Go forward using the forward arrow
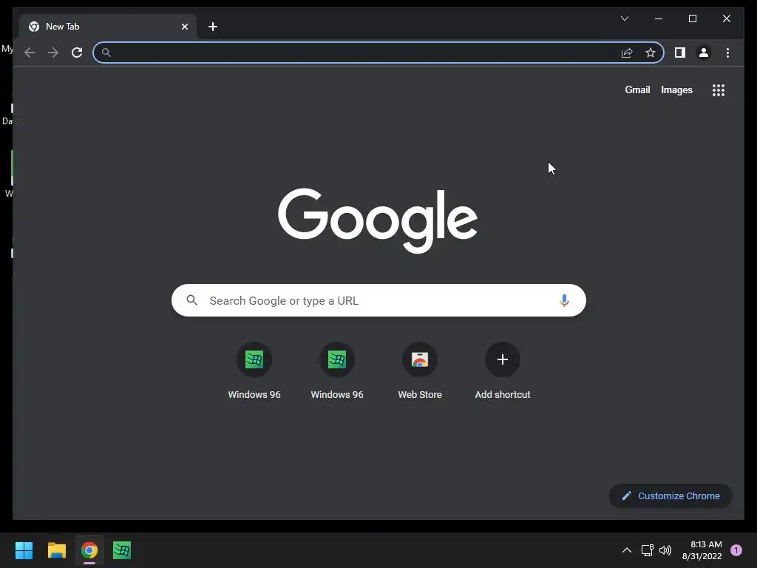Image resolution: width=757 pixels, height=568 pixels. [x=53, y=53]
